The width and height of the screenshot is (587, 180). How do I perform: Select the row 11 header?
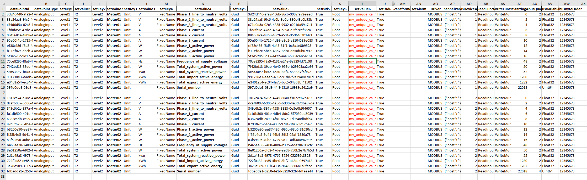click(x=3, y=61)
